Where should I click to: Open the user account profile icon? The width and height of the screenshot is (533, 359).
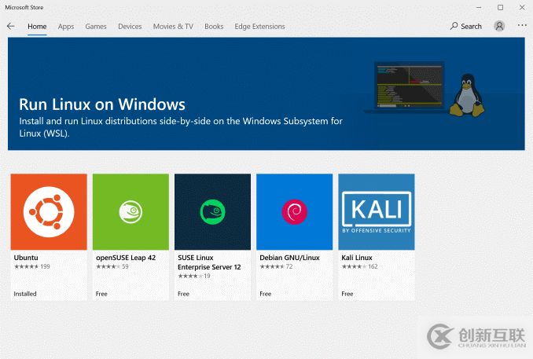tap(499, 26)
